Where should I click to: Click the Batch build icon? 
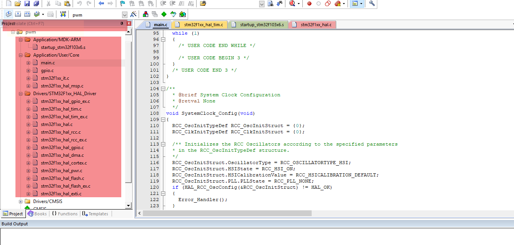pos(37,14)
